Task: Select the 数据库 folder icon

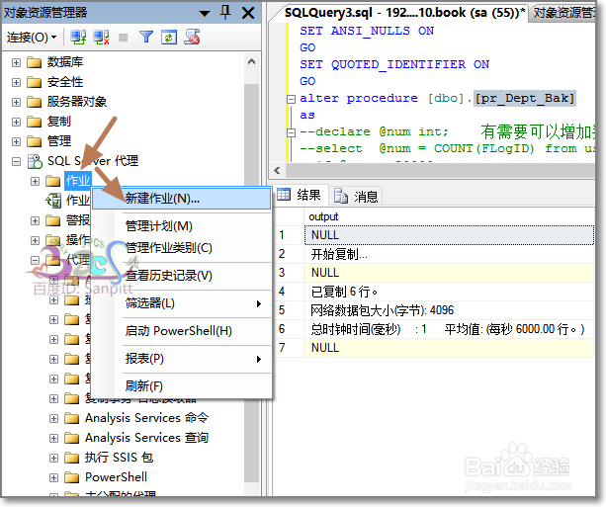Action: 34,62
